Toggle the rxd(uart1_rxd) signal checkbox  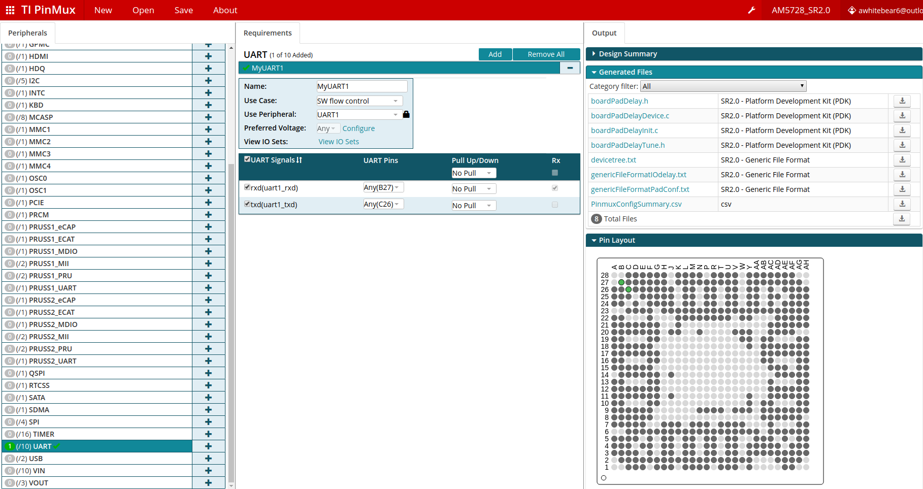tap(247, 187)
